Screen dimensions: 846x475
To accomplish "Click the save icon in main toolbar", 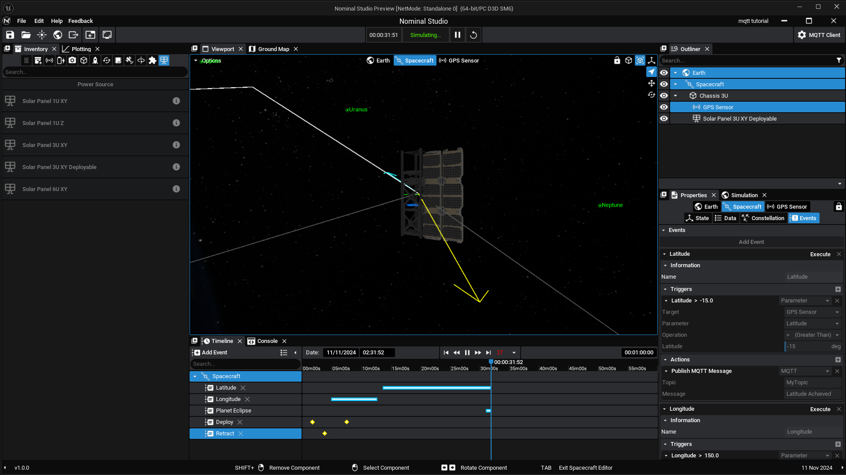I will pyautogui.click(x=10, y=35).
